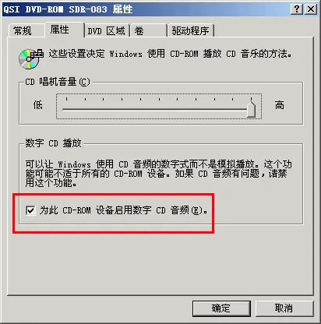
Task: Confirm with the 确定 button
Action: tap(221, 308)
